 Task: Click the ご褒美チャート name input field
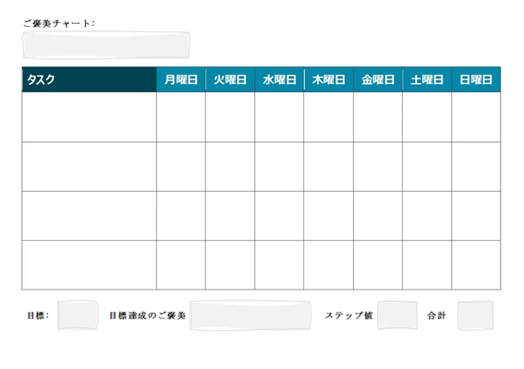(106, 45)
